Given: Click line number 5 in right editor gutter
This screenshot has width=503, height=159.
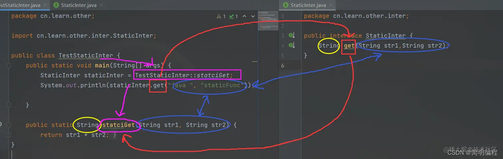Looking at the screenshot, I should pyautogui.click(x=282, y=55).
